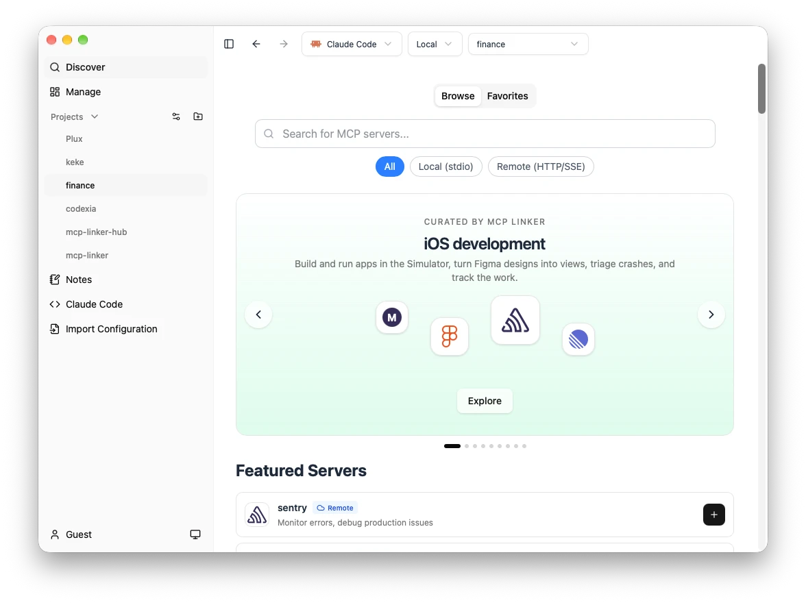Click the Linear server icon
Viewport: 806px width, 603px height.
[578, 339]
